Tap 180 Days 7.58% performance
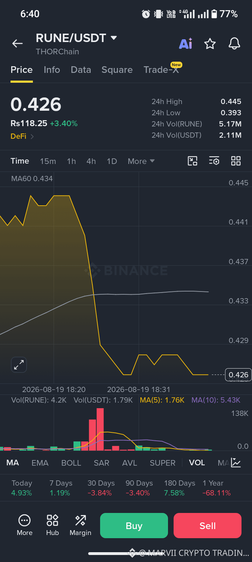 [x=180, y=488]
